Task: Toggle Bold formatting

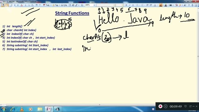Action: [126, 5]
